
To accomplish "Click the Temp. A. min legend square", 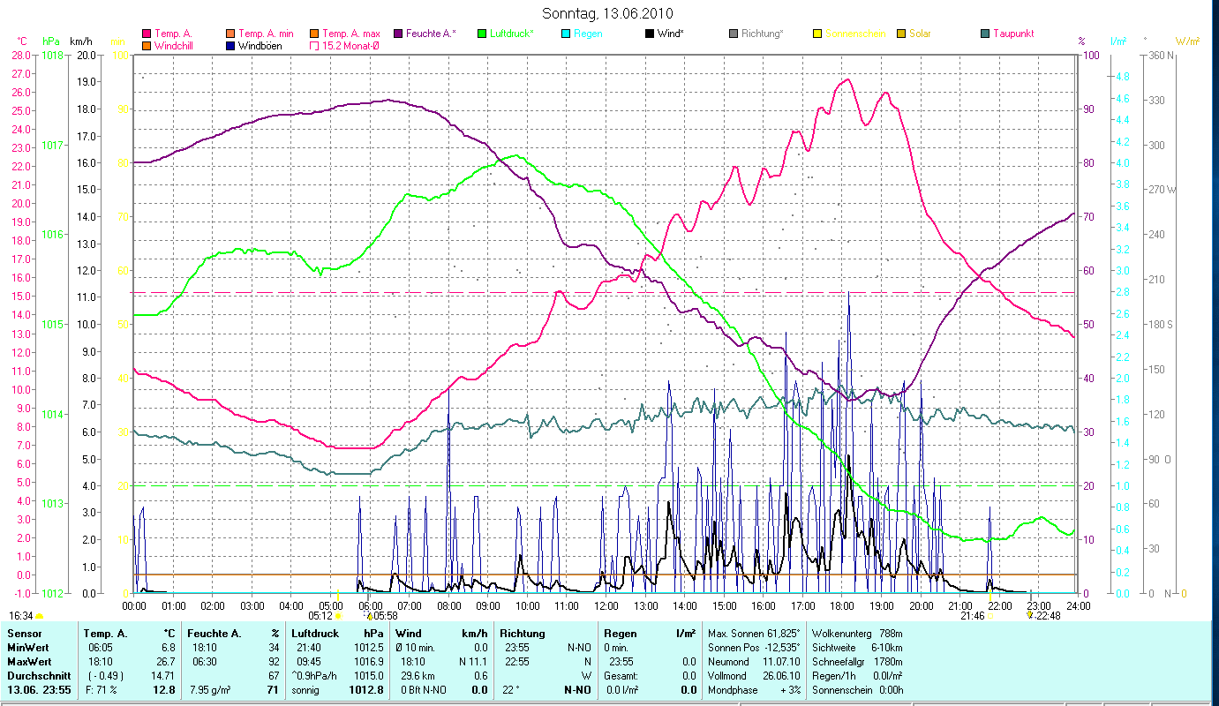I will (230, 34).
